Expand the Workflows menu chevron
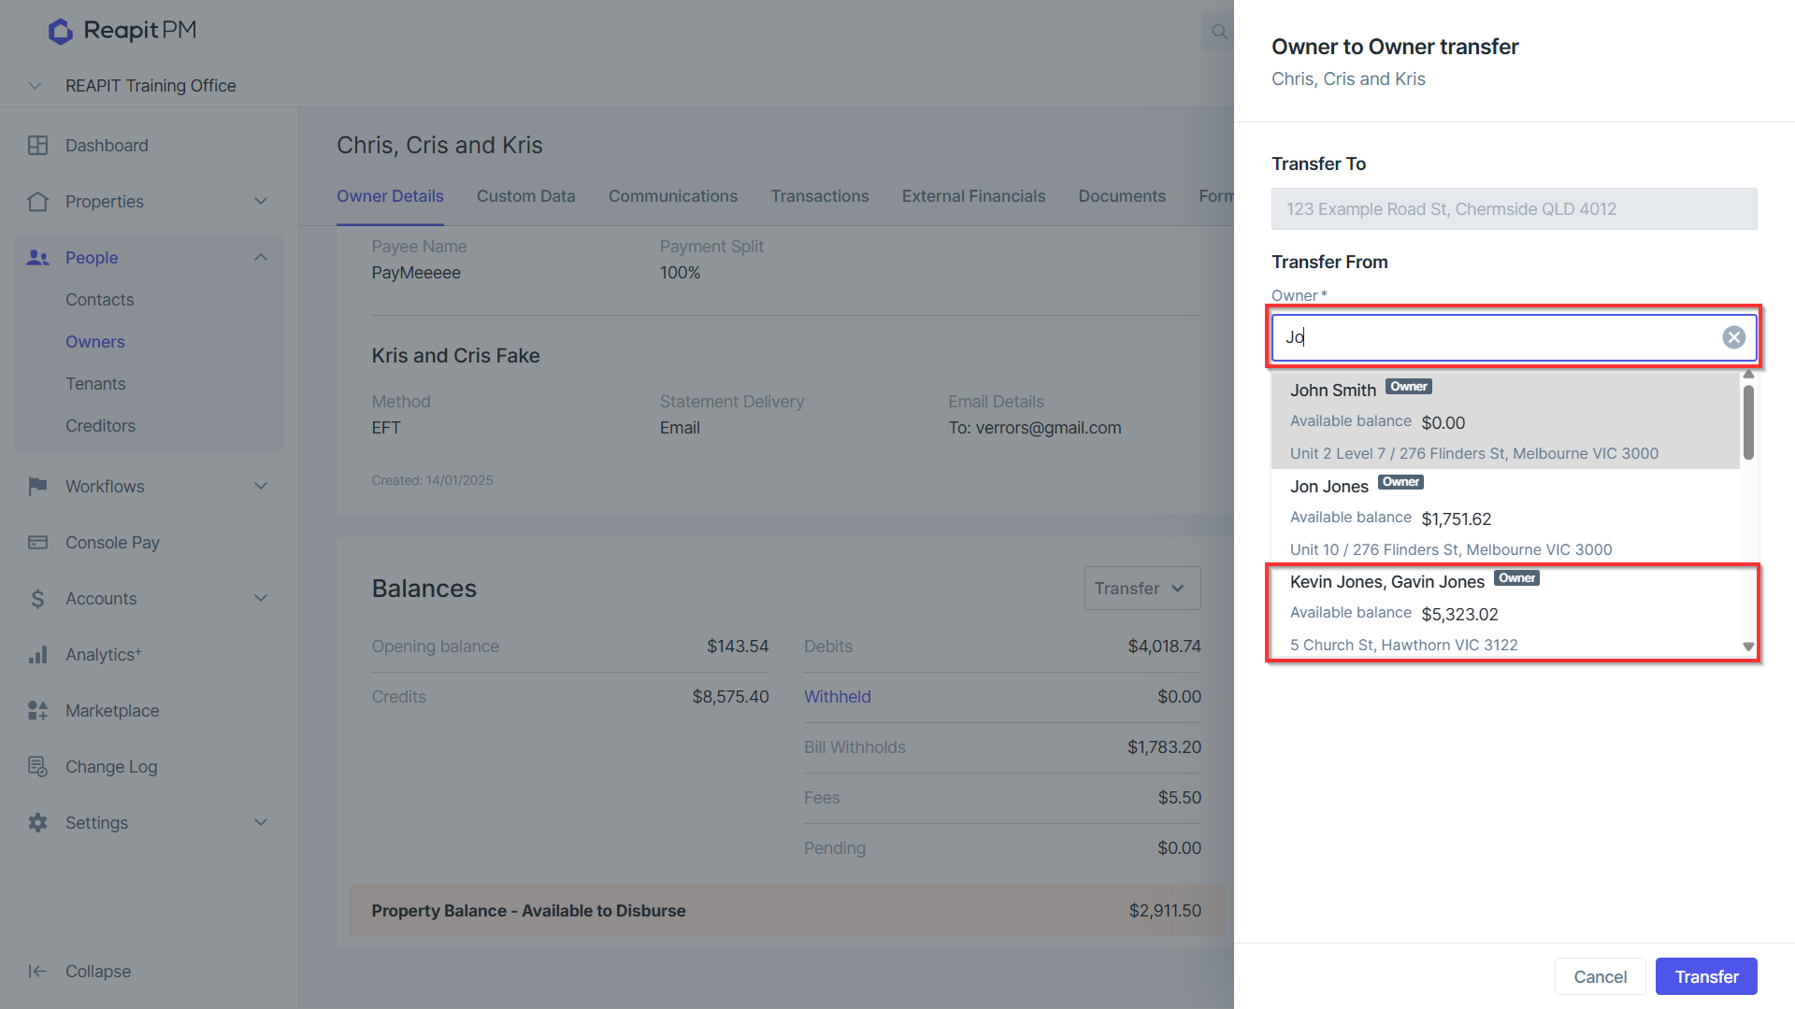 tap(261, 487)
